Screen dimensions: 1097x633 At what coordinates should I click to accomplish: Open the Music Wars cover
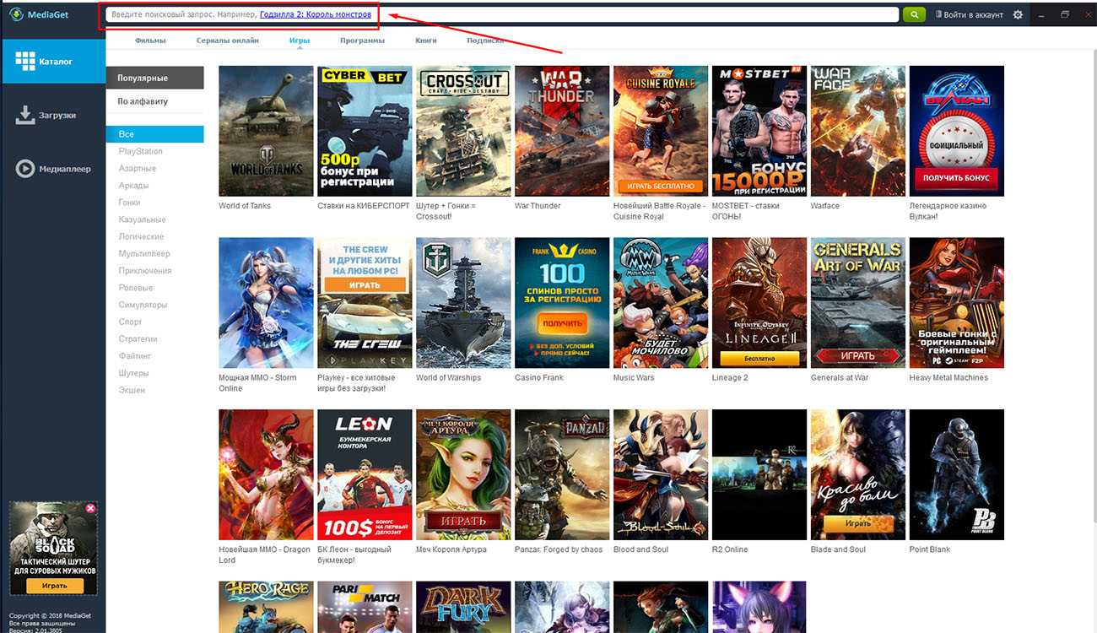click(x=661, y=303)
